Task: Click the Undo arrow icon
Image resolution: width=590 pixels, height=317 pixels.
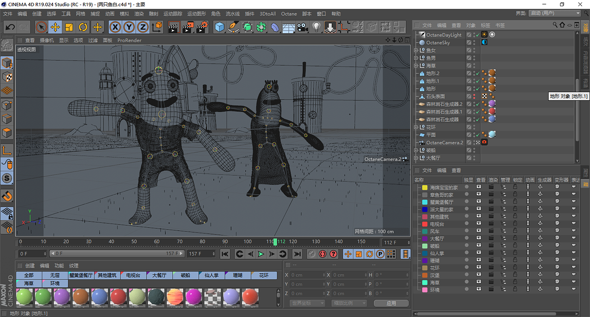Action: [x=10, y=27]
